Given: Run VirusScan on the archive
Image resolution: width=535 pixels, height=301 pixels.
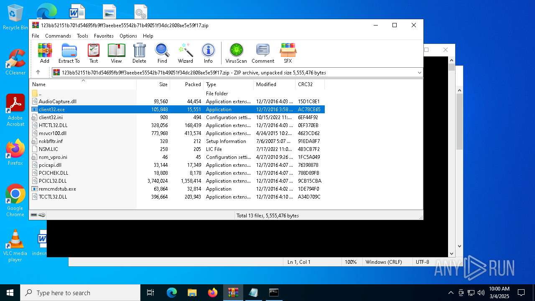Looking at the screenshot, I should coord(236,53).
